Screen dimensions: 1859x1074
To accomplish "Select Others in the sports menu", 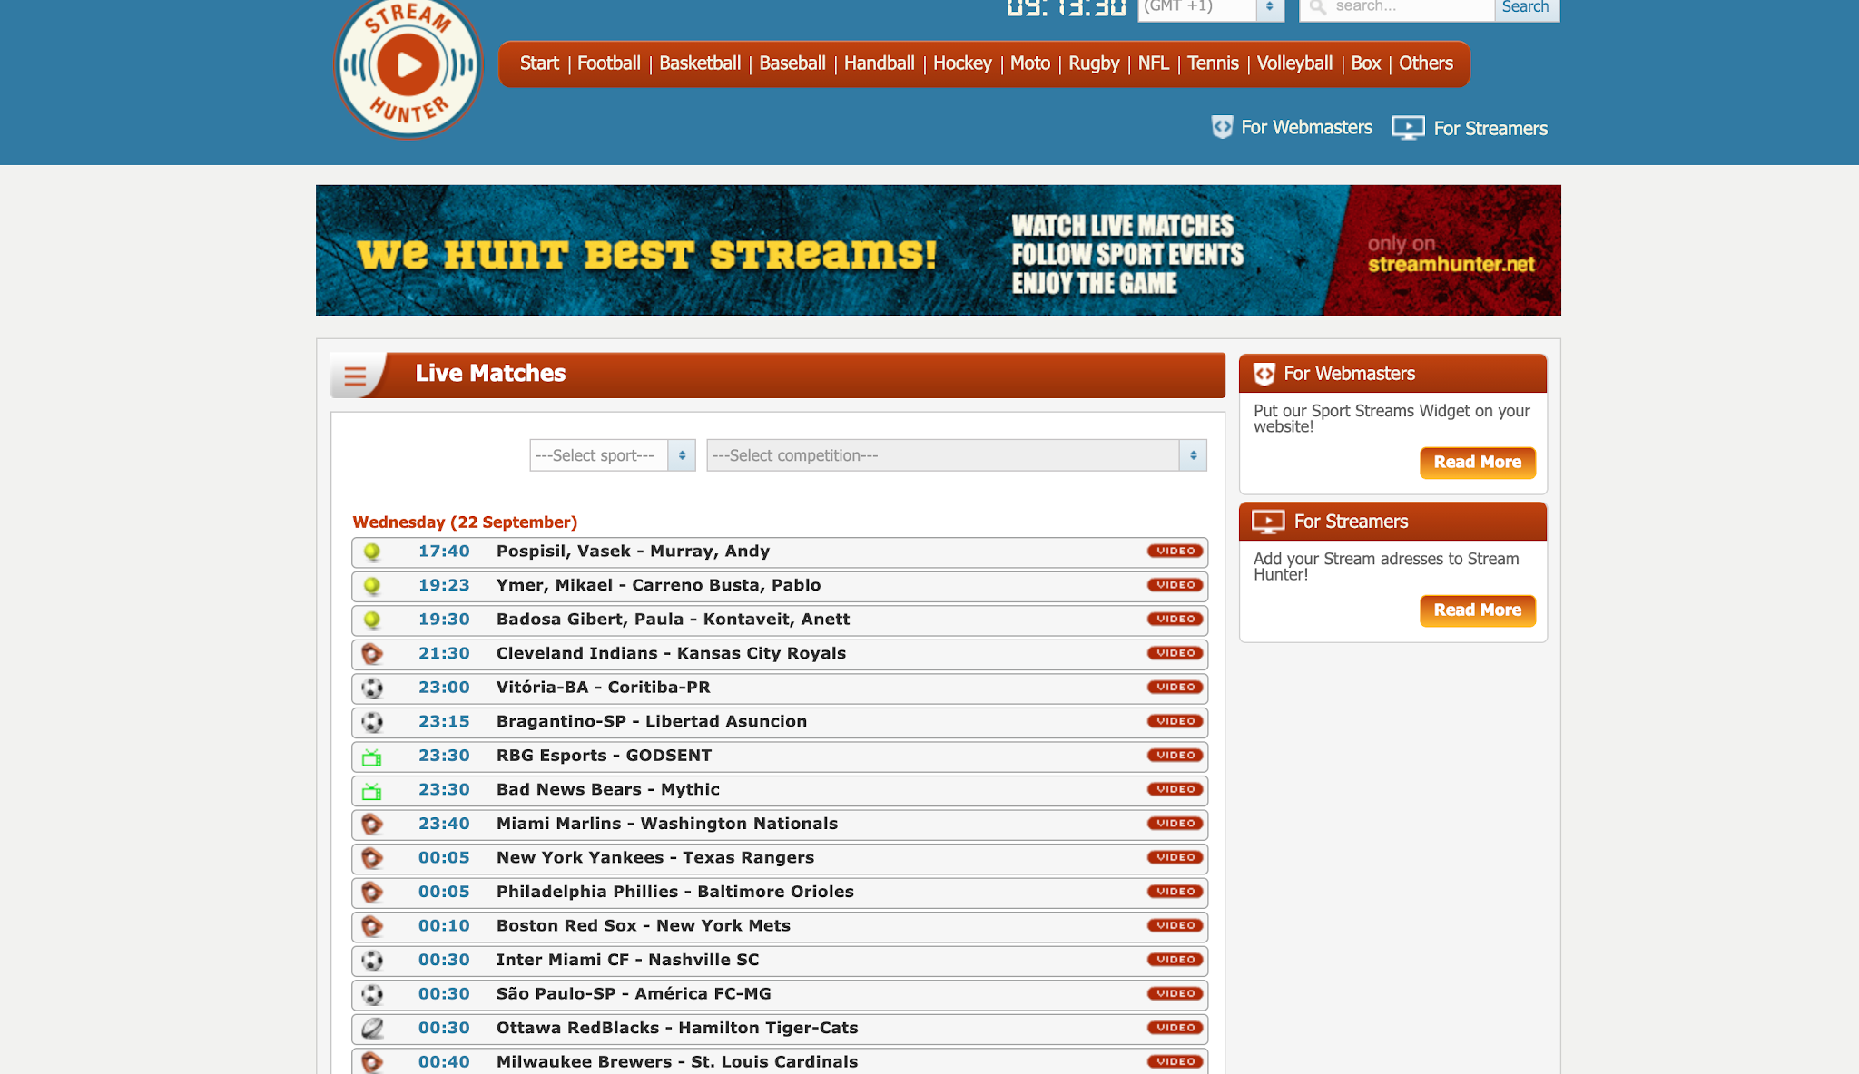I will [x=1425, y=63].
